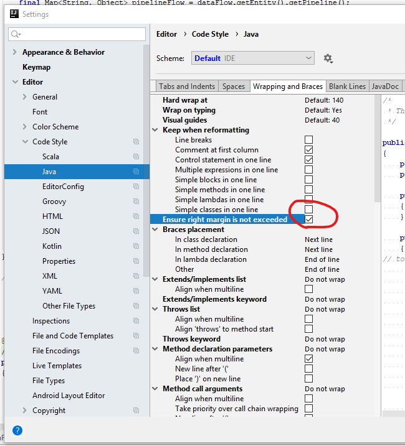The height and width of the screenshot is (446, 405).
Task: Collapse Method call arguments group
Action: pos(155,389)
